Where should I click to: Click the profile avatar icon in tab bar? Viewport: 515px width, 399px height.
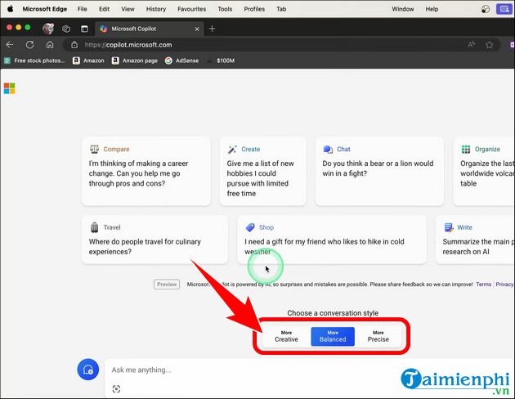pos(48,29)
